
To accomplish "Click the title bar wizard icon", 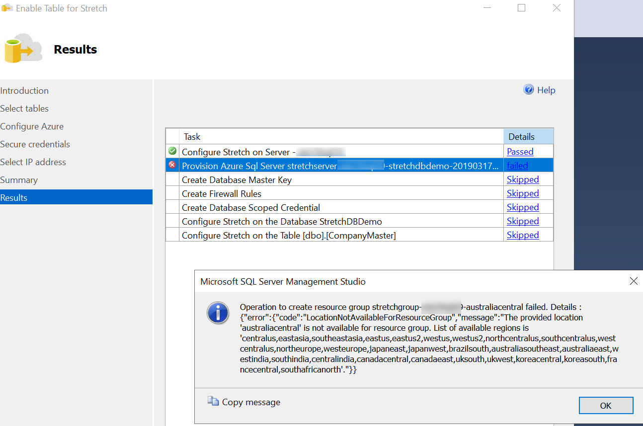I will (7, 8).
